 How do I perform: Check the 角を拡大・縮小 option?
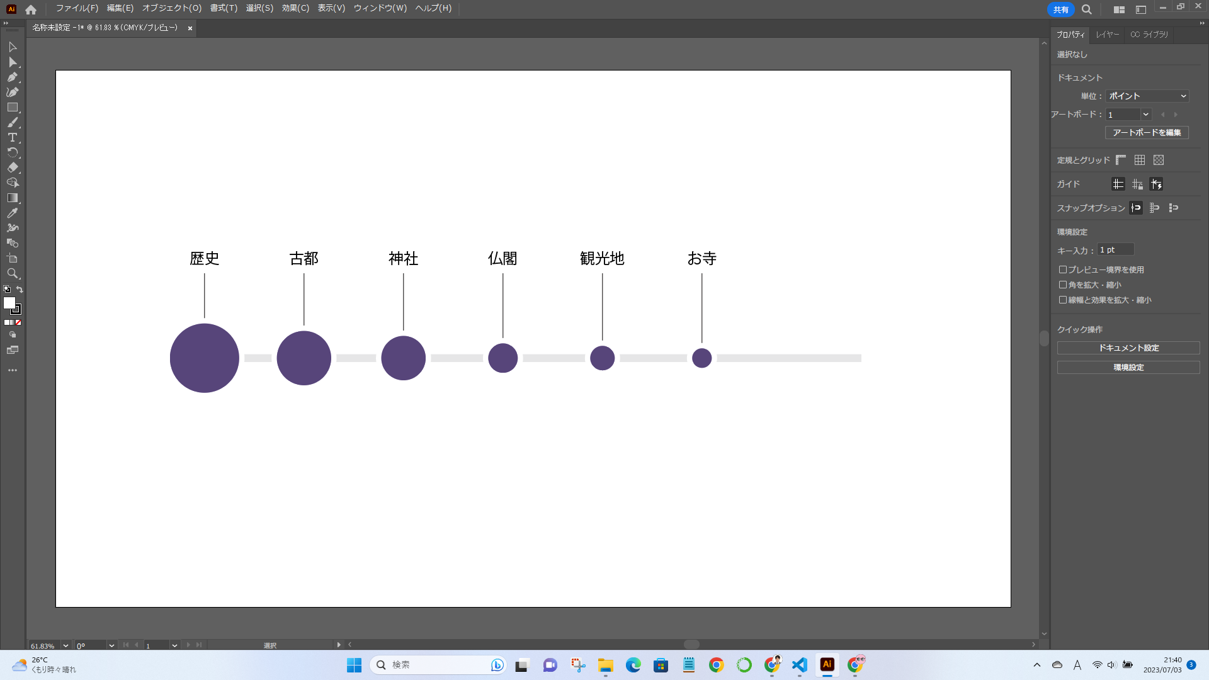1063,285
